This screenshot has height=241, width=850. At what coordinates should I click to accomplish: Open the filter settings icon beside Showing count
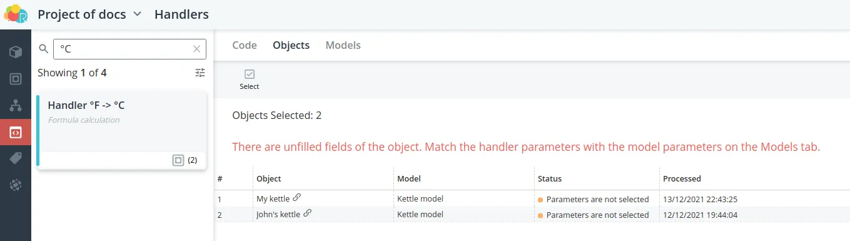click(200, 73)
